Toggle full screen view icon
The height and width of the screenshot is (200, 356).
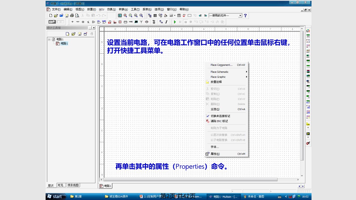120,16
